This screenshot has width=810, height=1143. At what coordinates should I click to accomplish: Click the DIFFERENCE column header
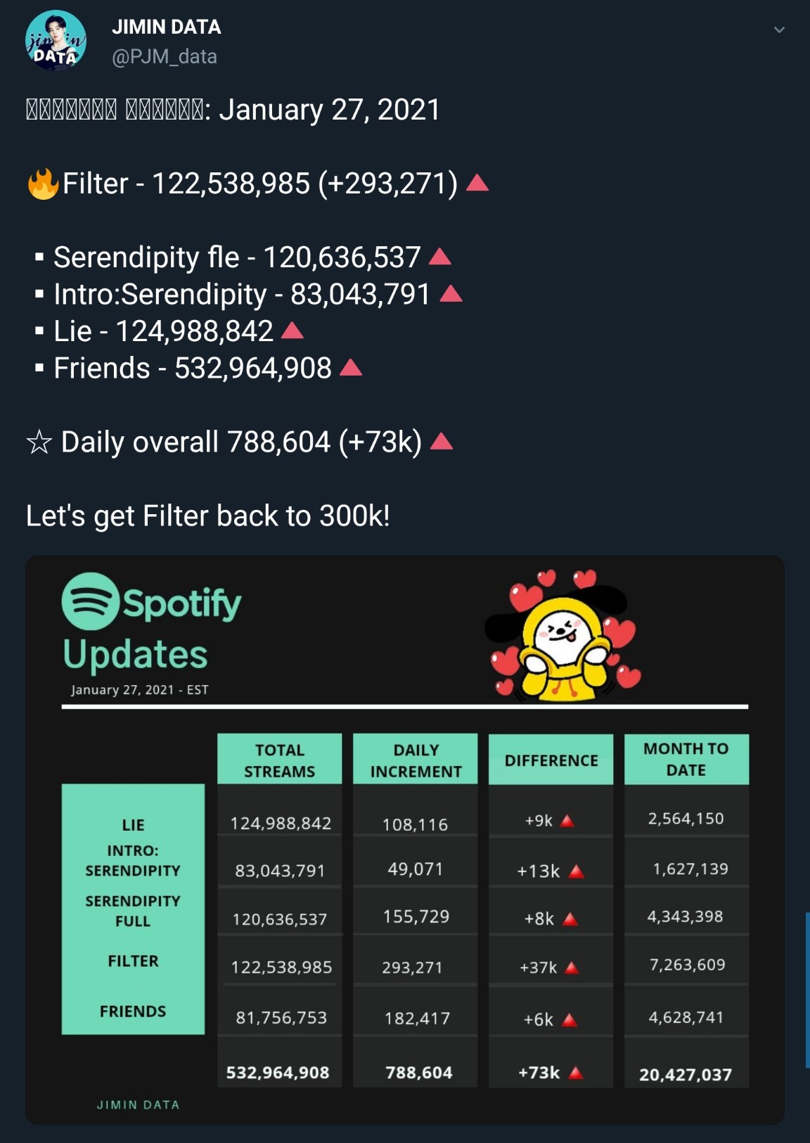(551, 760)
